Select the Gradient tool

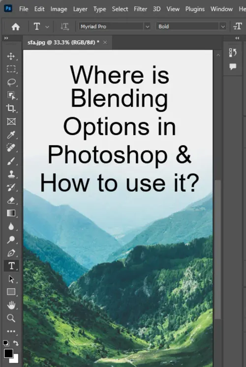click(11, 213)
